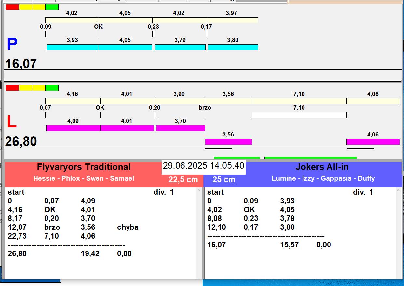Click the chyba entry in left log
The width and height of the screenshot is (404, 286).
point(128,227)
